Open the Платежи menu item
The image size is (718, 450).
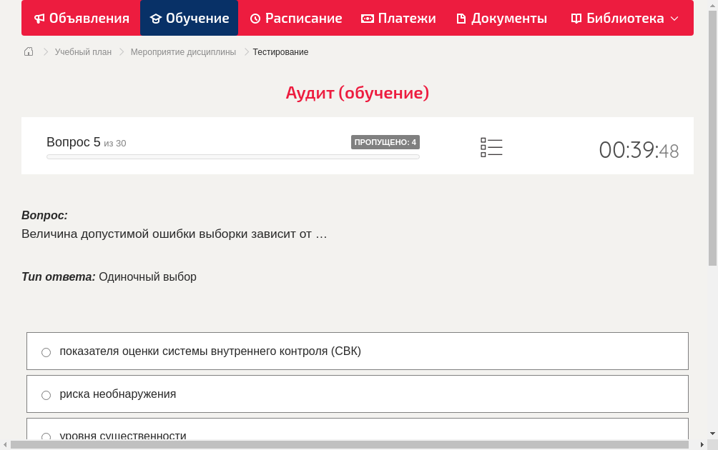coord(398,18)
